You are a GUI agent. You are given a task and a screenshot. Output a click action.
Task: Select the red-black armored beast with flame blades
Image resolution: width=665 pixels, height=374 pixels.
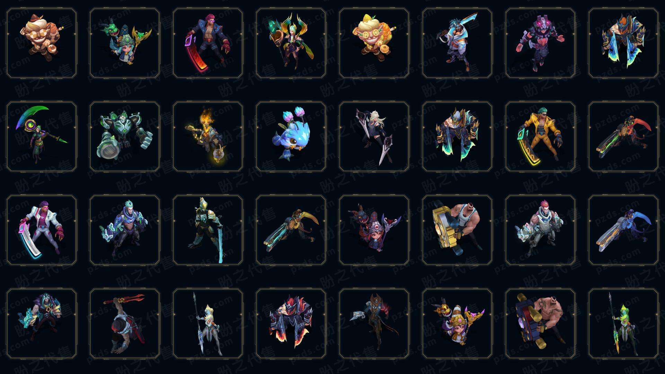pyautogui.click(x=291, y=323)
